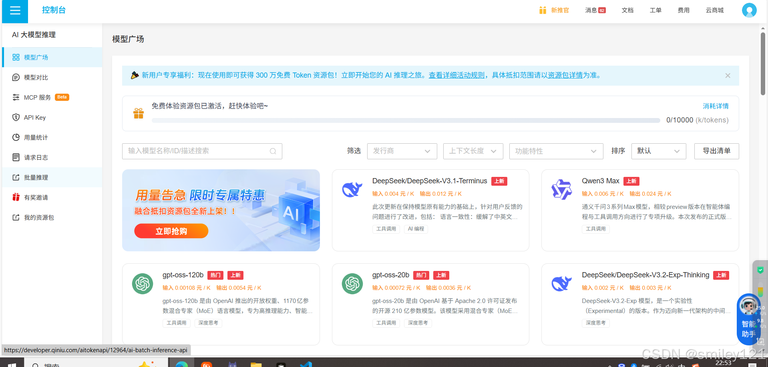This screenshot has width=768, height=367.
Task: Open the API Key management page
Action: 34,117
